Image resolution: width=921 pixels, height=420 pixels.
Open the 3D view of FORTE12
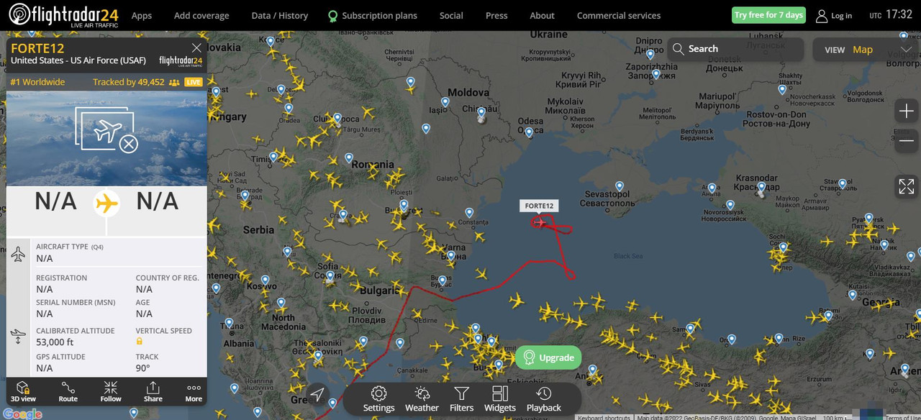(23, 392)
